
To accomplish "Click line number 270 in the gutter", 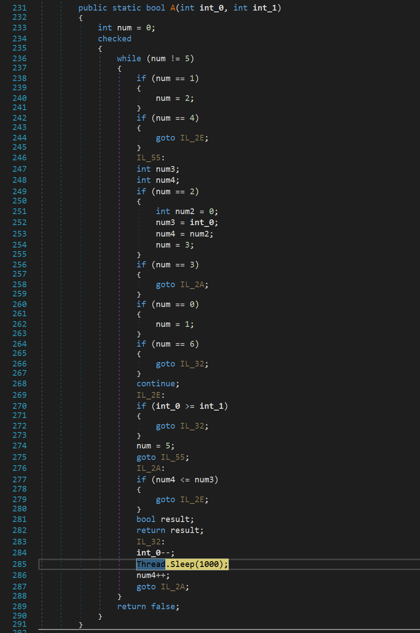I will (x=19, y=406).
